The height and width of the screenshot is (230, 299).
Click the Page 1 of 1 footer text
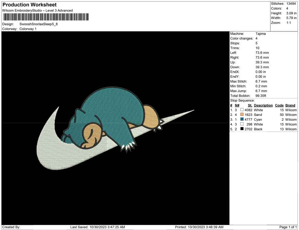click(288, 227)
